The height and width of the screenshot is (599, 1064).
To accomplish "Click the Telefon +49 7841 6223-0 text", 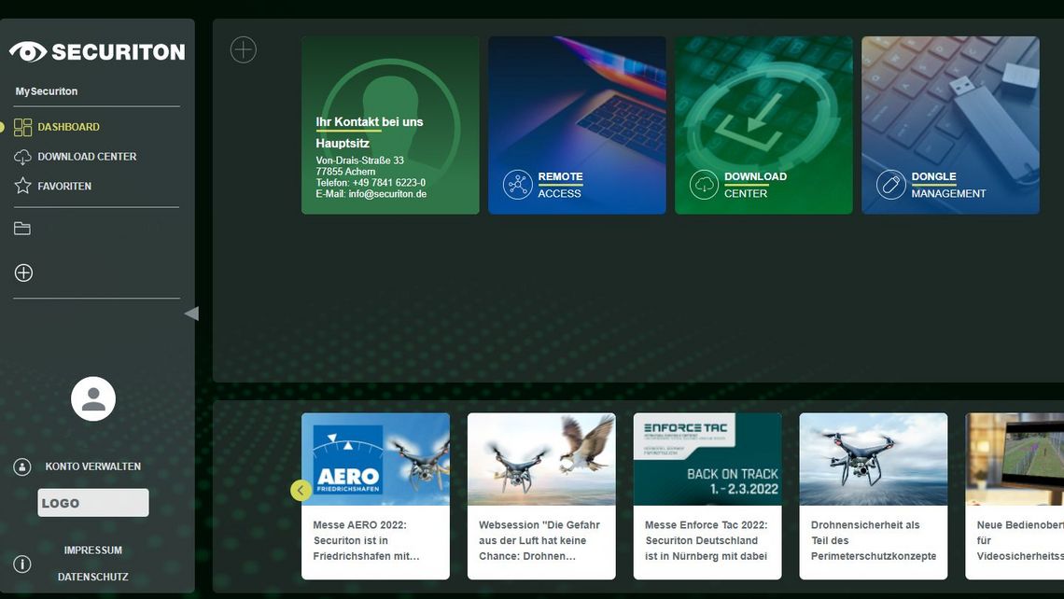I will (x=371, y=183).
